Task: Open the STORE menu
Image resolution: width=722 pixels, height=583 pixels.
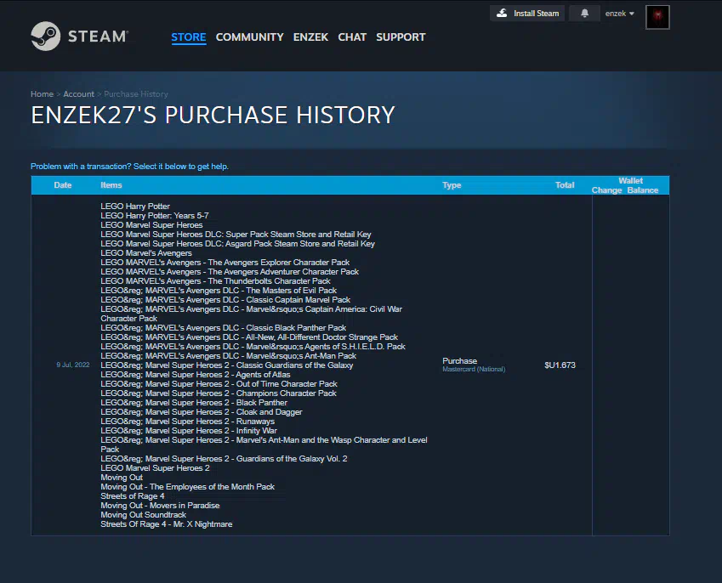Action: 188,37
